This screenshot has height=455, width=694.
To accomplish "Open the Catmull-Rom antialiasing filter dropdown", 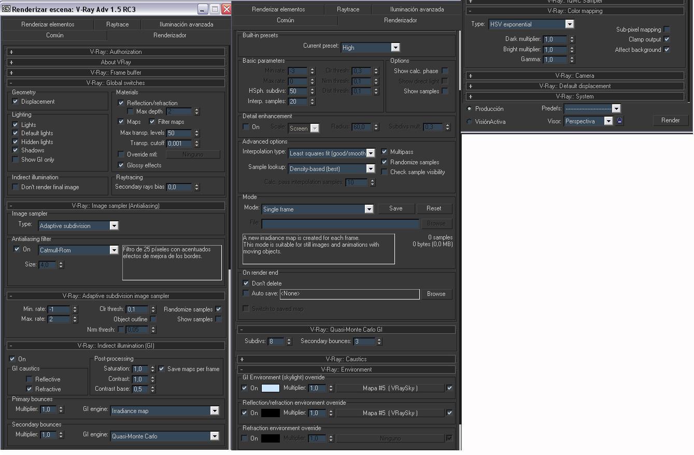I will (79, 250).
